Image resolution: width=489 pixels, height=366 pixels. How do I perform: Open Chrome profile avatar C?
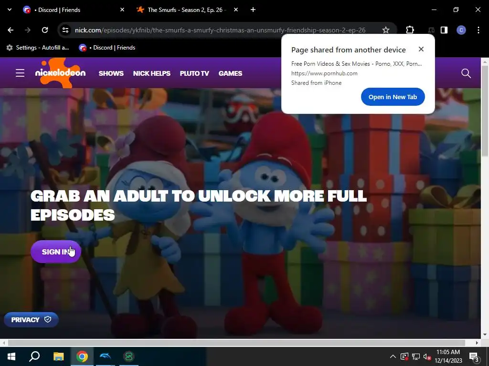pos(461,30)
